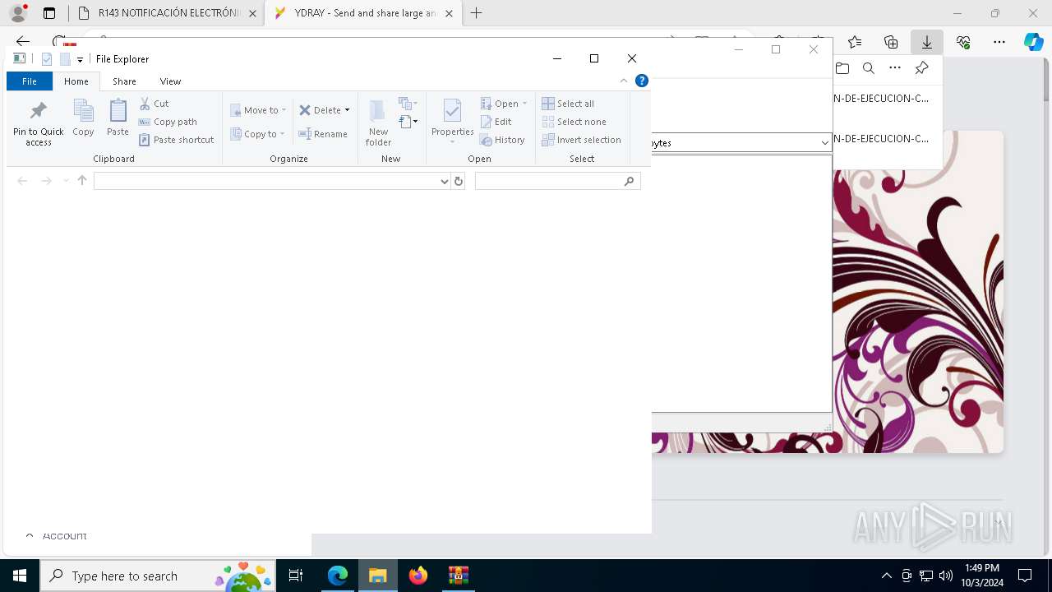Open History in ribbon
Screen dimensions: 1052x592
(502, 140)
